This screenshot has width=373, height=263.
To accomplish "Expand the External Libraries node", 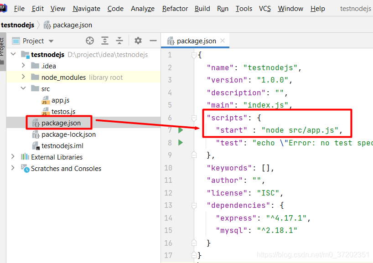I will pos(12,157).
